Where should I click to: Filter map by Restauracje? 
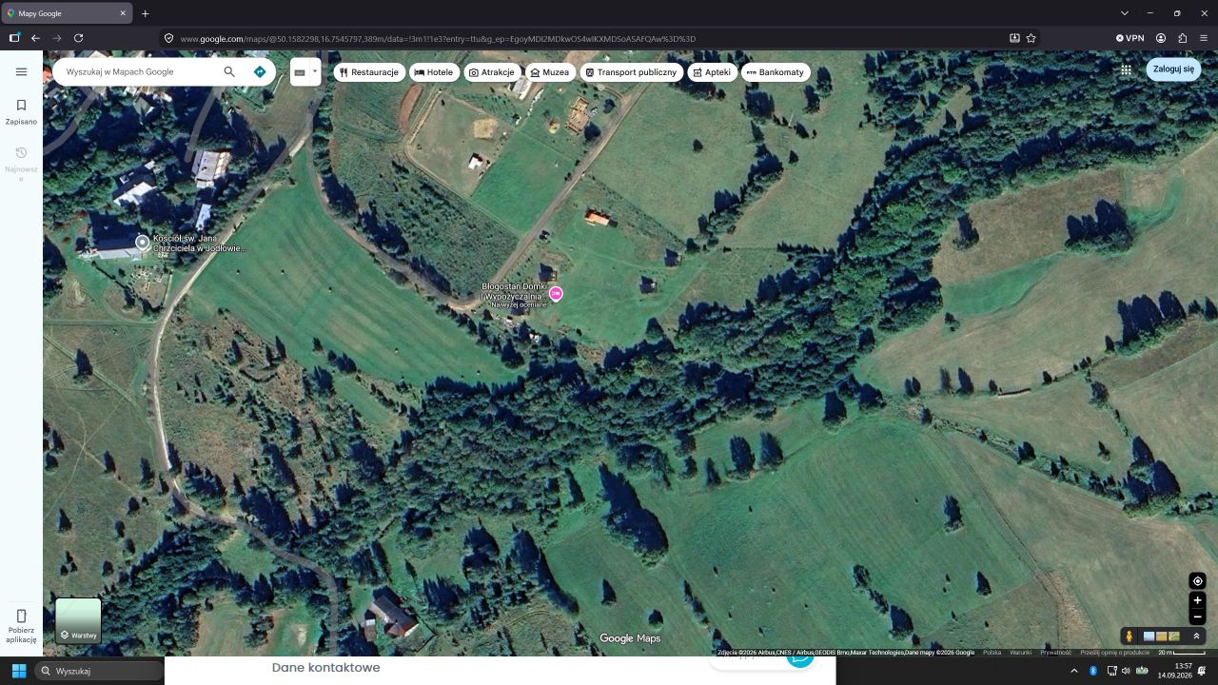click(x=370, y=72)
